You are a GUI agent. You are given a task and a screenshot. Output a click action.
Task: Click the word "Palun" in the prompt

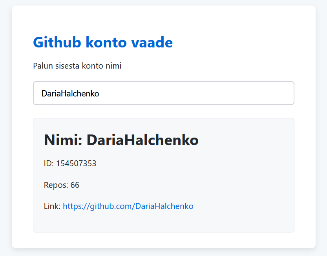point(43,66)
